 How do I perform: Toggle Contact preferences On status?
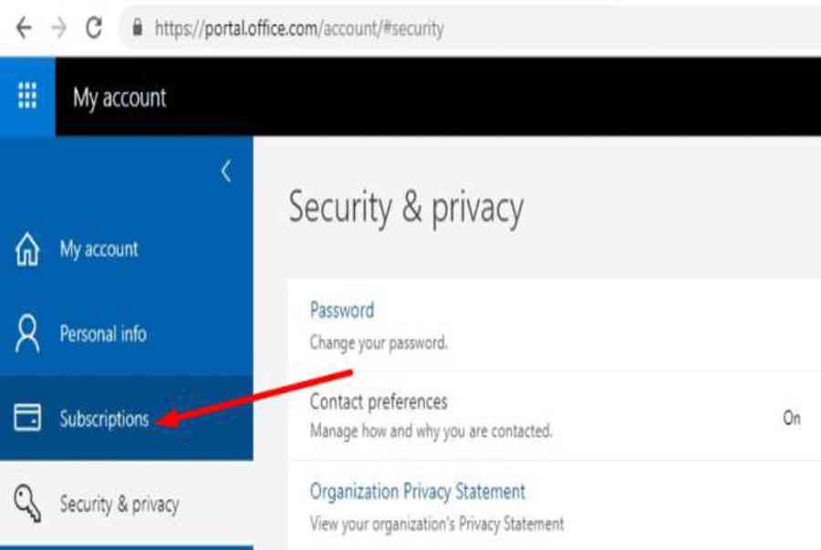[x=791, y=418]
